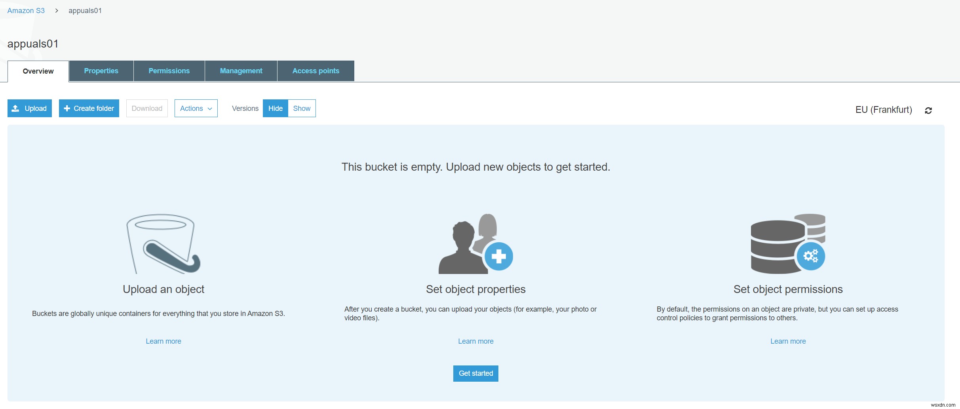The width and height of the screenshot is (960, 409).
Task: Open the Management tab
Action: tap(241, 70)
